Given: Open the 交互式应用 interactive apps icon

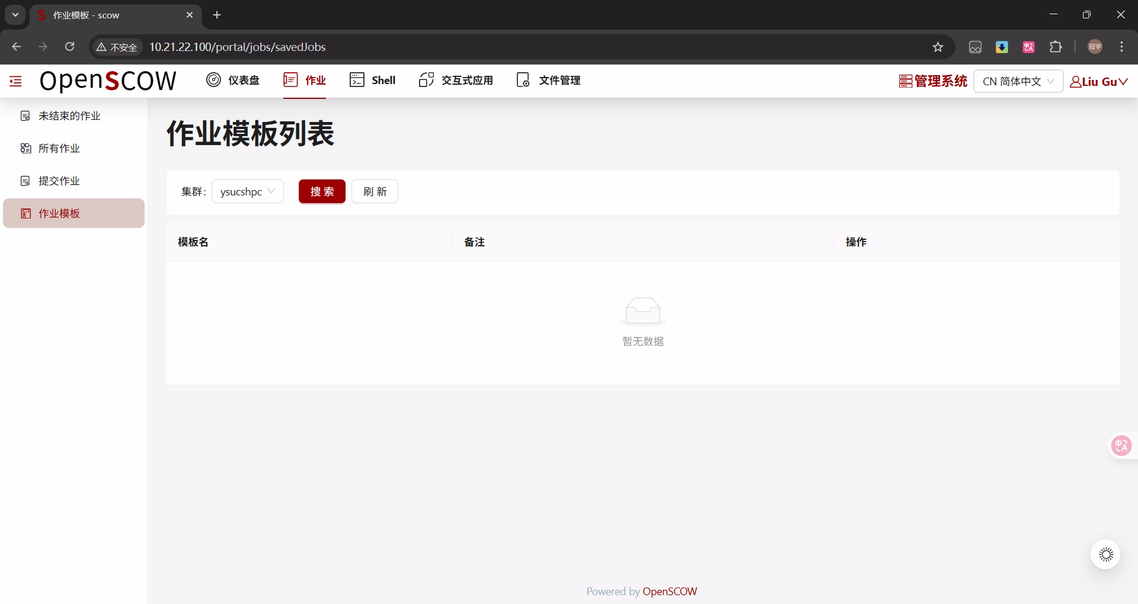Looking at the screenshot, I should [x=426, y=80].
